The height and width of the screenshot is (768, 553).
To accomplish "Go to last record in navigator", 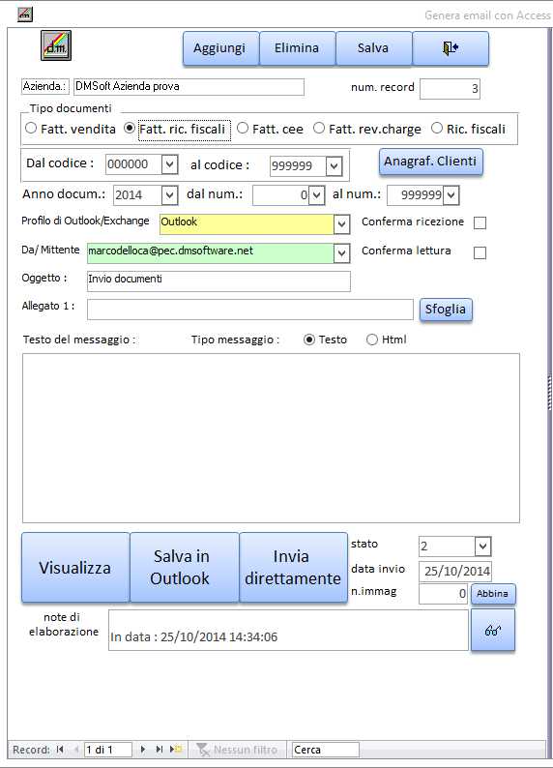I will click(160, 750).
